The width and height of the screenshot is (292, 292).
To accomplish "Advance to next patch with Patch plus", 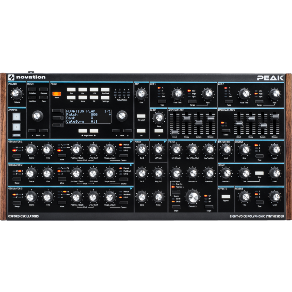I will click(x=43, y=131).
